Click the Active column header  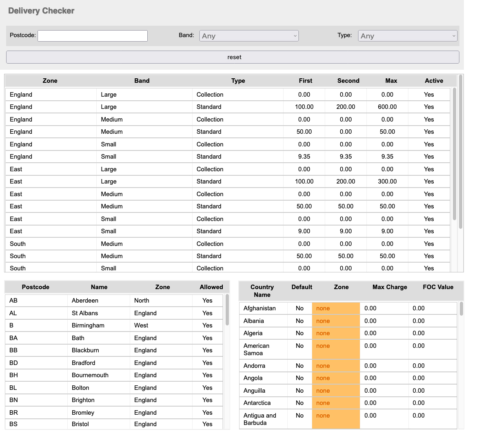coord(434,81)
